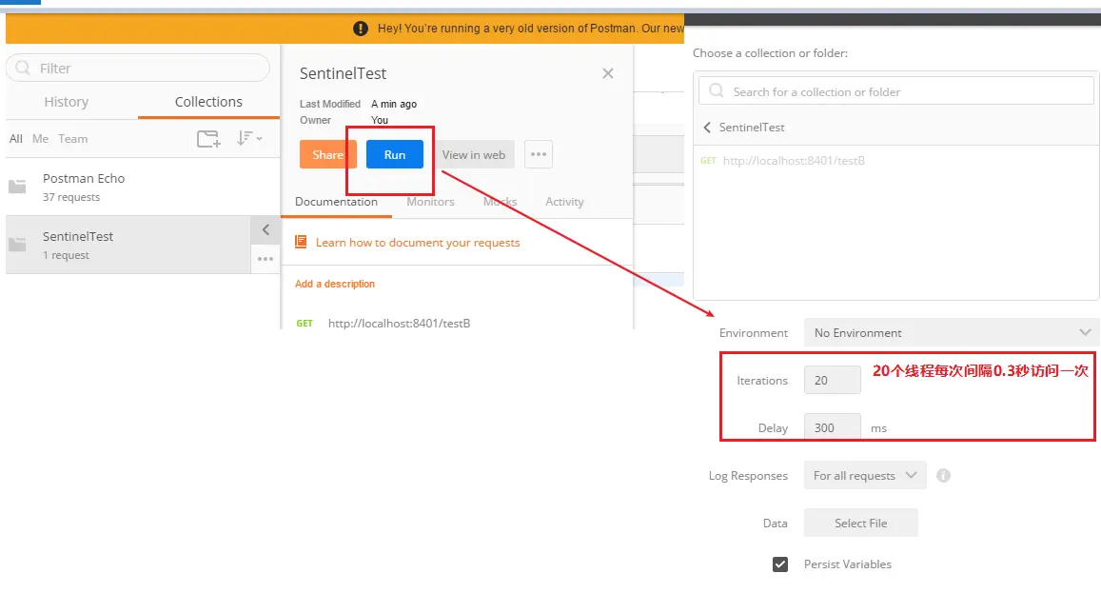Select GET testB request in runner list
This screenshot has width=1101, height=613.
[782, 161]
